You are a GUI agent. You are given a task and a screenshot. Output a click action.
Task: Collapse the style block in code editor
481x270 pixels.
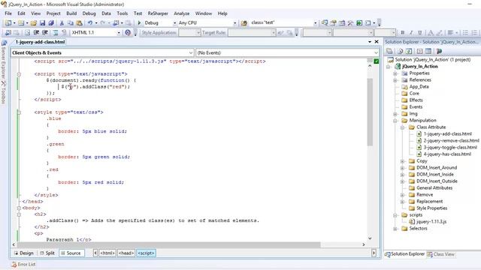[x=19, y=112]
